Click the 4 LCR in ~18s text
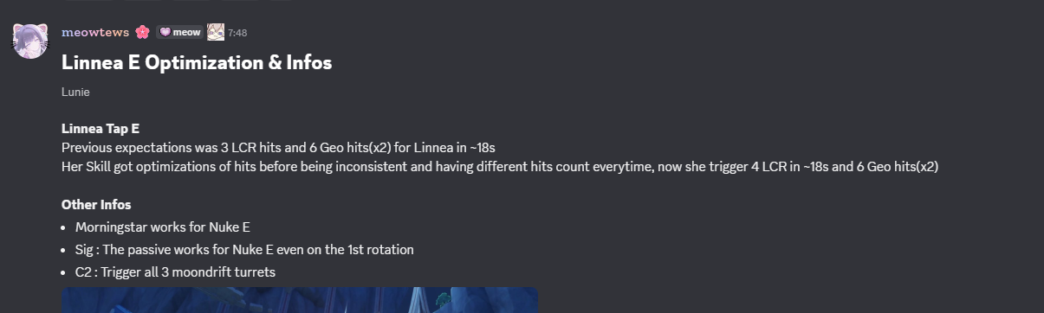The height and width of the screenshot is (313, 1044). (x=789, y=167)
